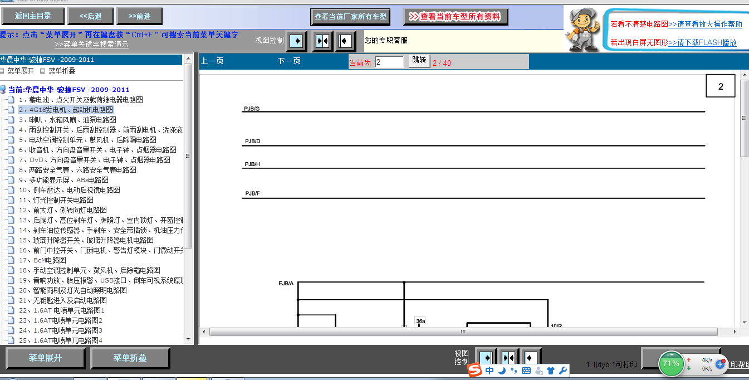Select the tree root 当前:华晨中华-骏捷FSV -2009-2011

click(x=68, y=90)
